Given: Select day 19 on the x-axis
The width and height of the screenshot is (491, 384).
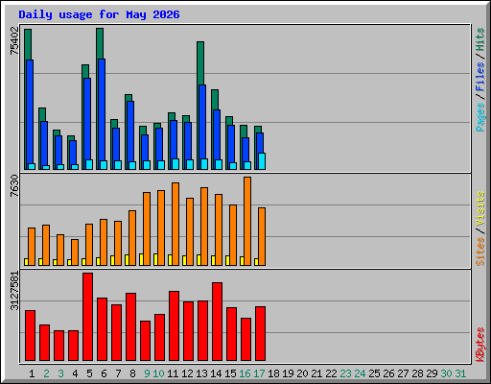Looking at the screenshot, I should click(288, 373).
